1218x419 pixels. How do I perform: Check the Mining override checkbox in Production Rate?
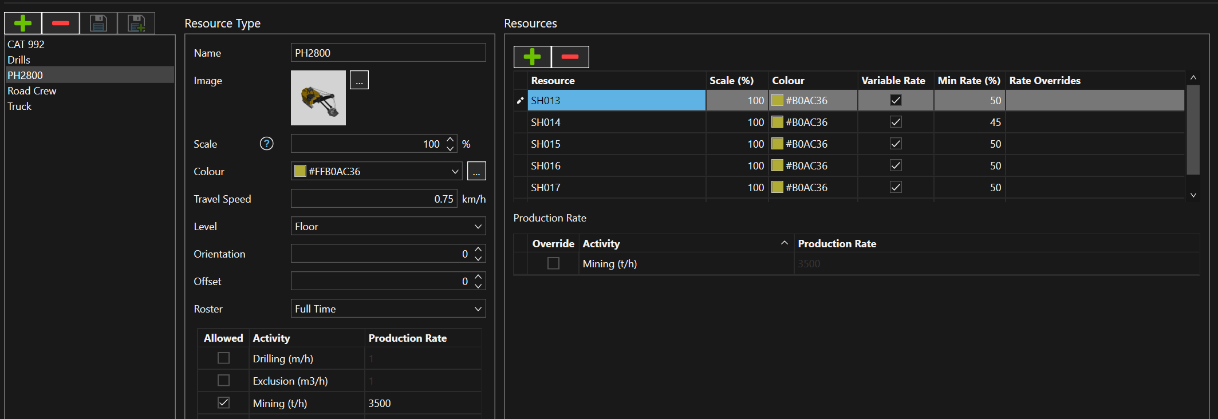click(x=553, y=263)
